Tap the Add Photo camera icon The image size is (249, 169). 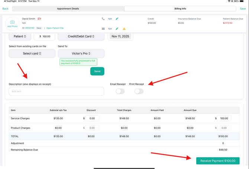(x=12, y=23)
